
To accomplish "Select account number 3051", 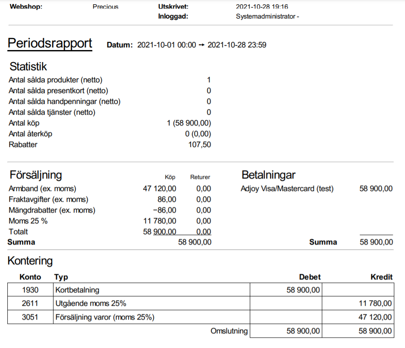I will click(30, 317).
